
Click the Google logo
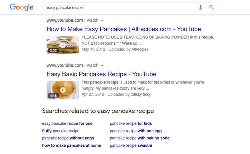pyautogui.click(x=22, y=7)
